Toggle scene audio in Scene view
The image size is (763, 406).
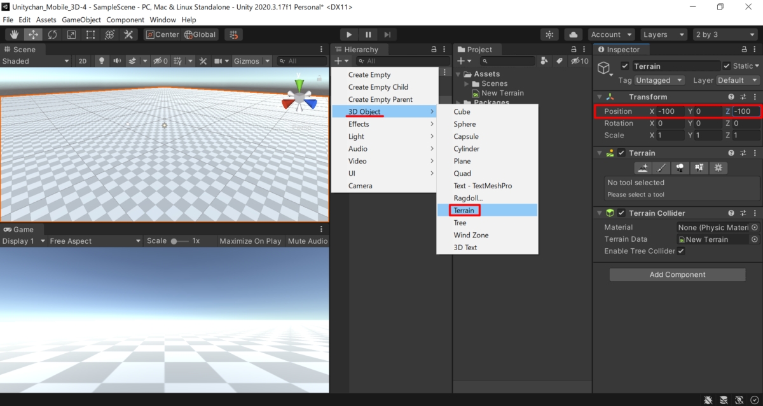pos(117,61)
